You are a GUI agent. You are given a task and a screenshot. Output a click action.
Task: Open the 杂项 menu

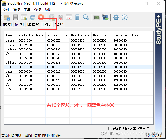click(38, 10)
